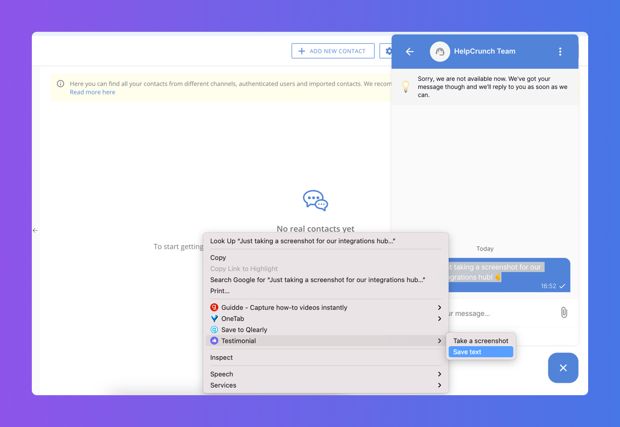Select Look Up in context menu
This screenshot has height=427, width=620.
pyautogui.click(x=326, y=241)
